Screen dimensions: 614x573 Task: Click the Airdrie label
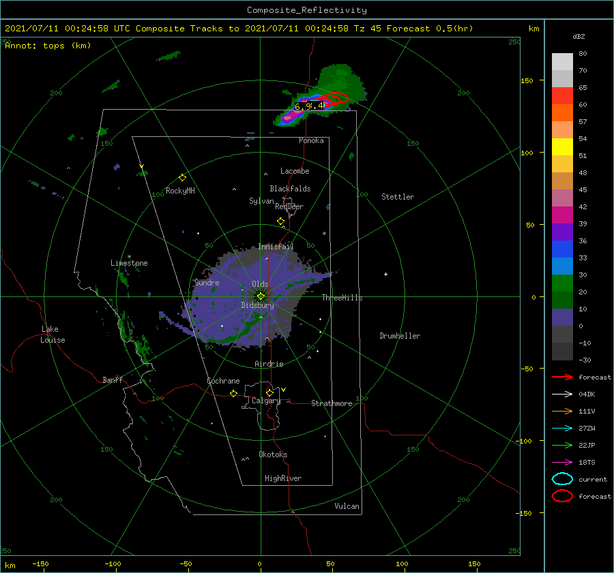(269, 364)
